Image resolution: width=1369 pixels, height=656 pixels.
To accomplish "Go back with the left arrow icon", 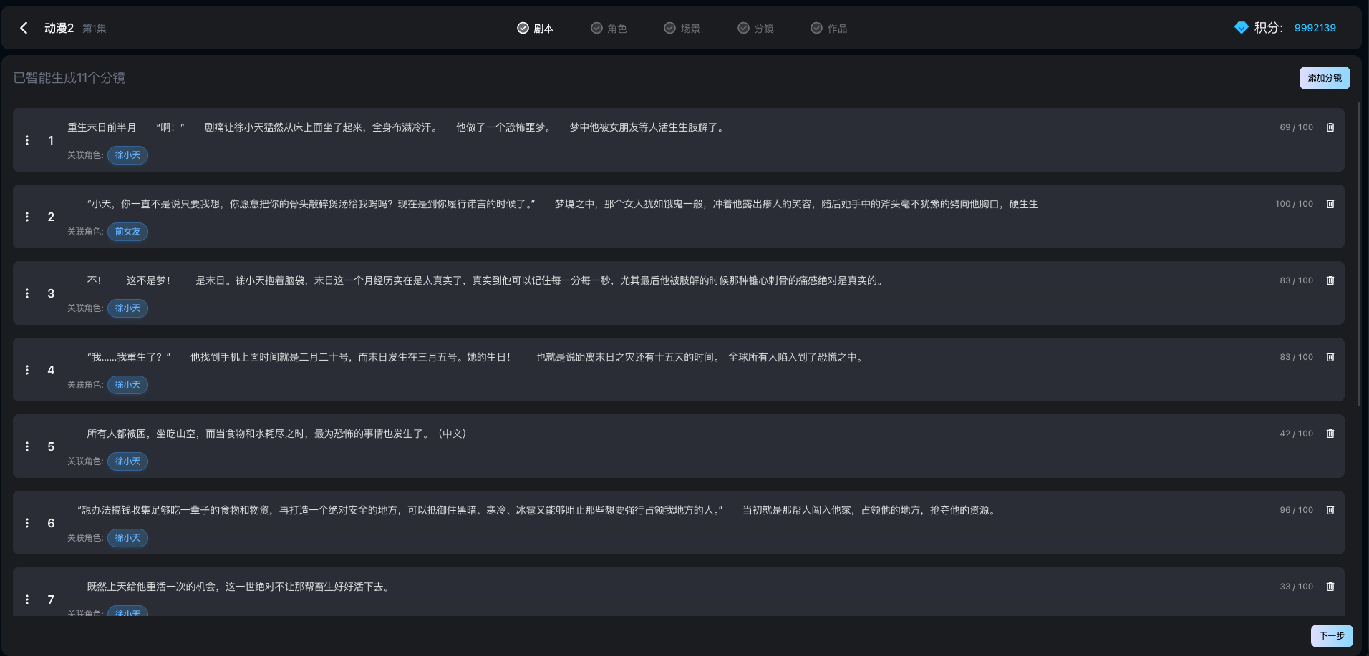I will pos(24,28).
